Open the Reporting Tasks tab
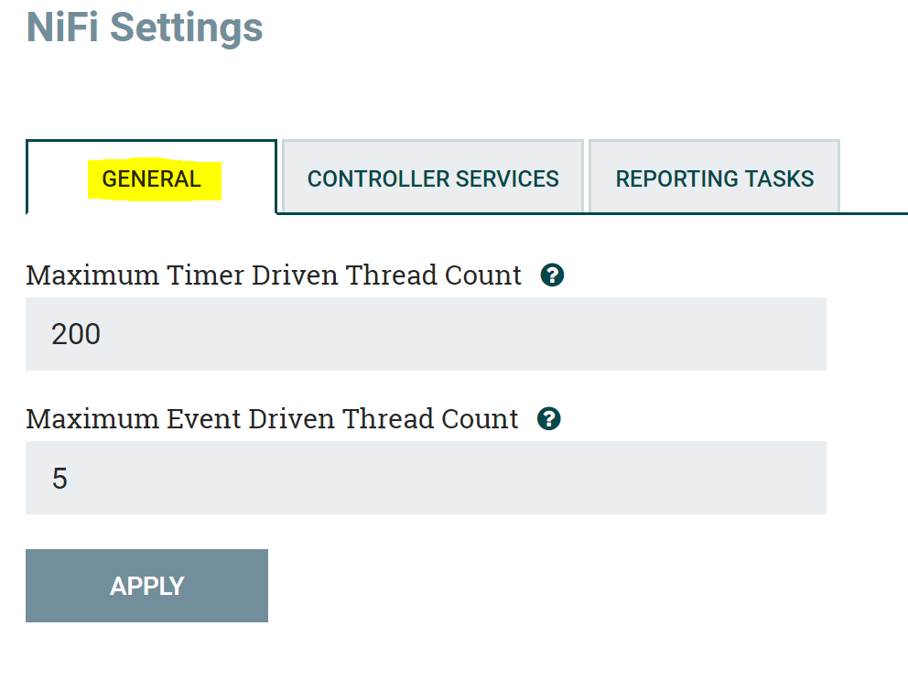Viewport: 908px width, 691px height. pyautogui.click(x=714, y=178)
